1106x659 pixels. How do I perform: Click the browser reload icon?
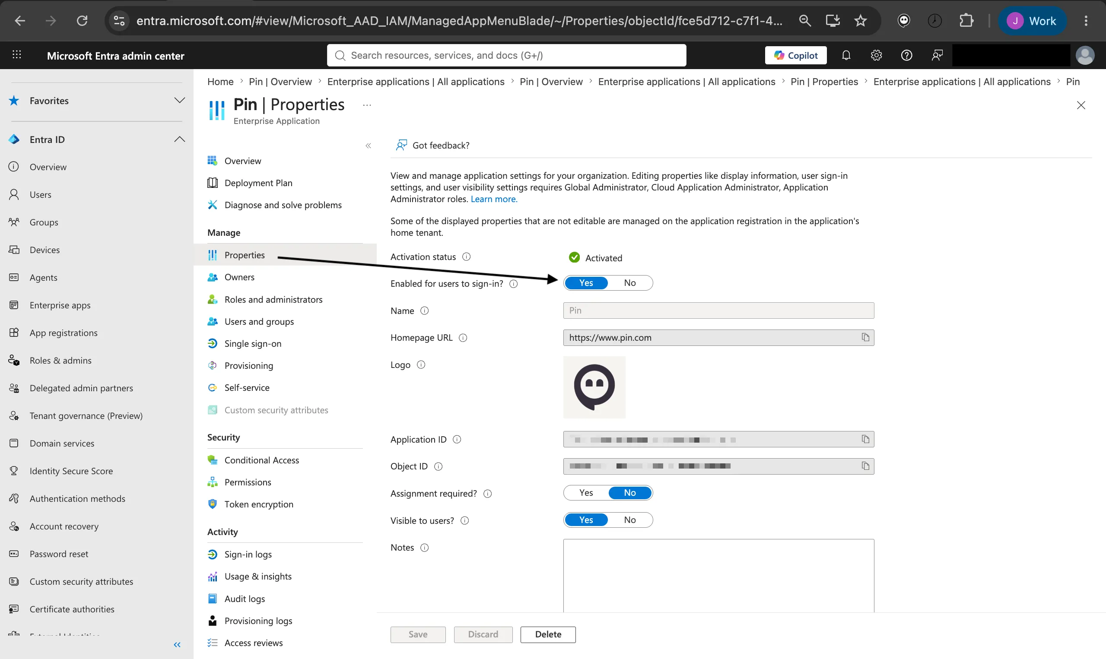[82, 20]
